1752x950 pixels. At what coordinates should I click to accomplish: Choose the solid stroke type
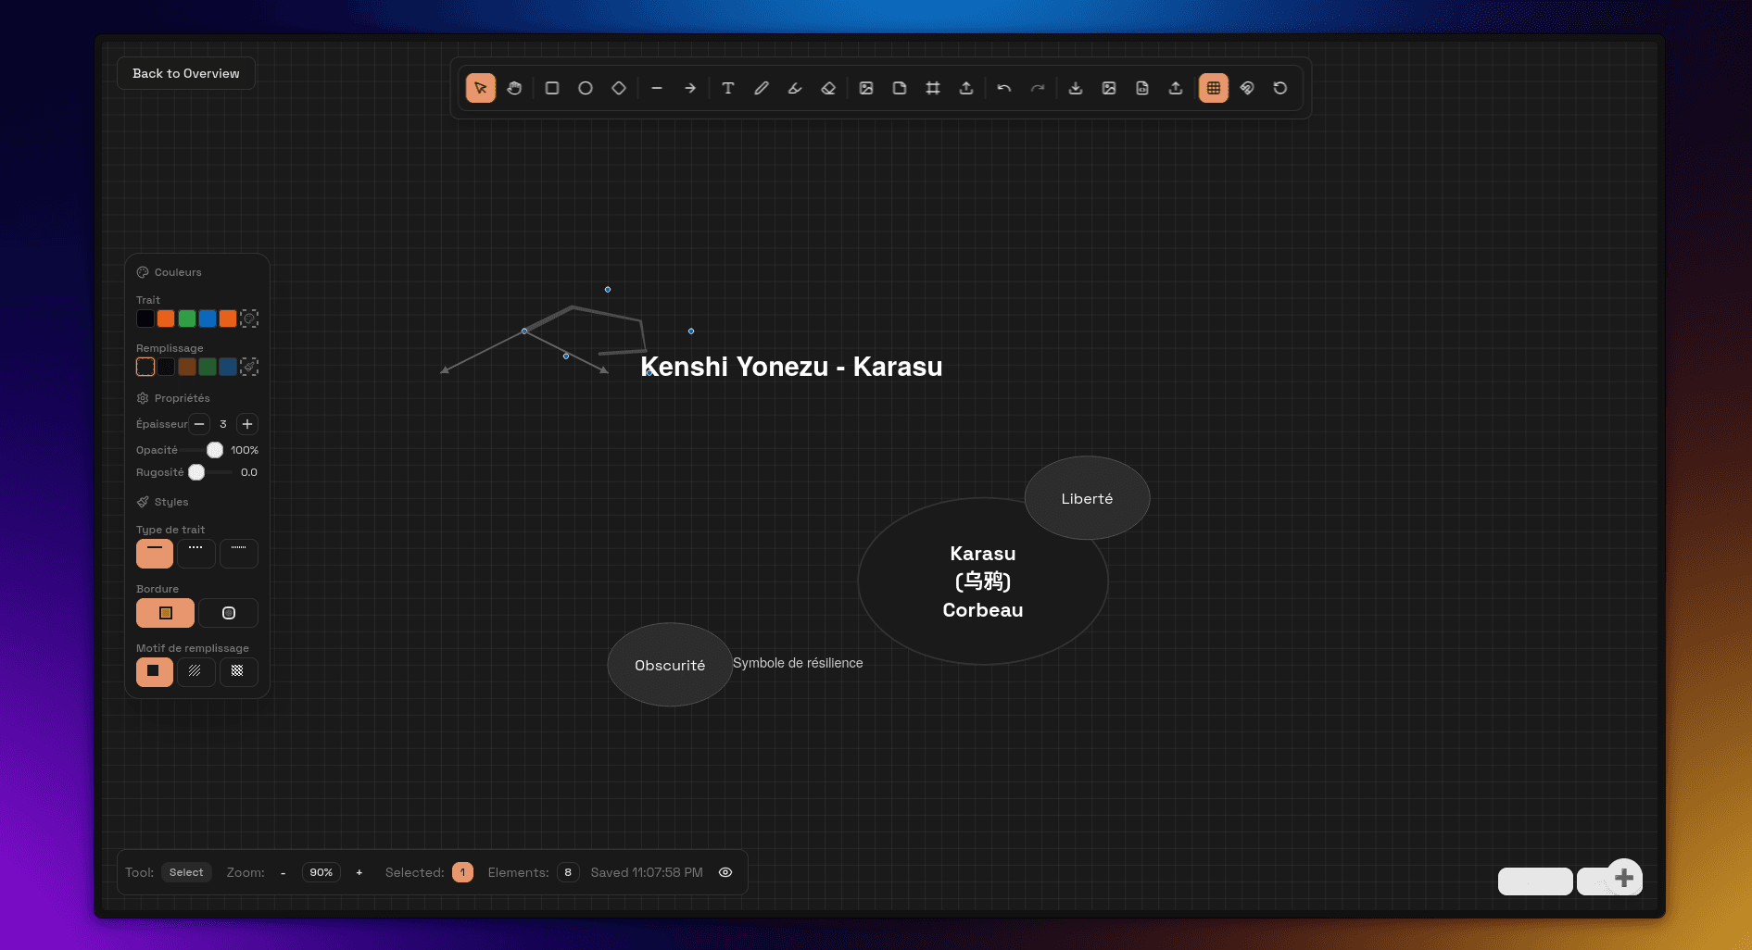(155, 553)
